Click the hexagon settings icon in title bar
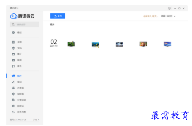Screen dimensions: 192x126 click(170, 8)
